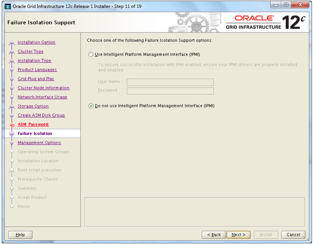Click the Help button
Viewport: 313px width, 244px height.
tap(20, 235)
